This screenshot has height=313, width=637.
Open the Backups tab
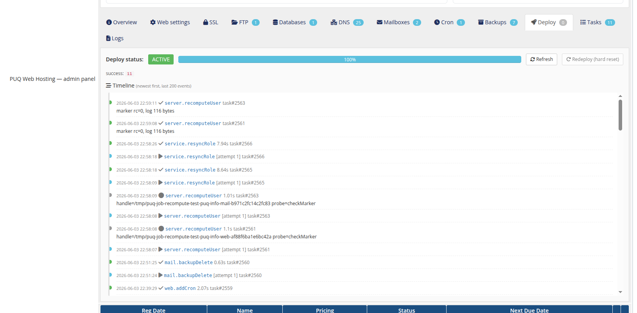pos(498,22)
